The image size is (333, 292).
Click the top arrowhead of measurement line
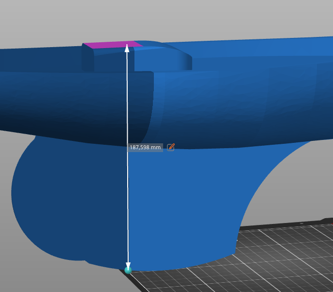(127, 48)
